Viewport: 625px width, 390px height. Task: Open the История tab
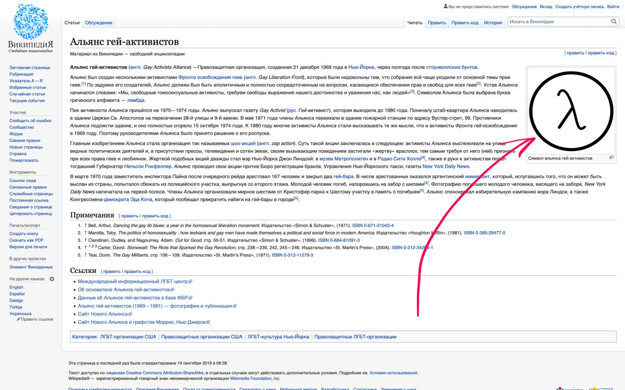[493, 22]
